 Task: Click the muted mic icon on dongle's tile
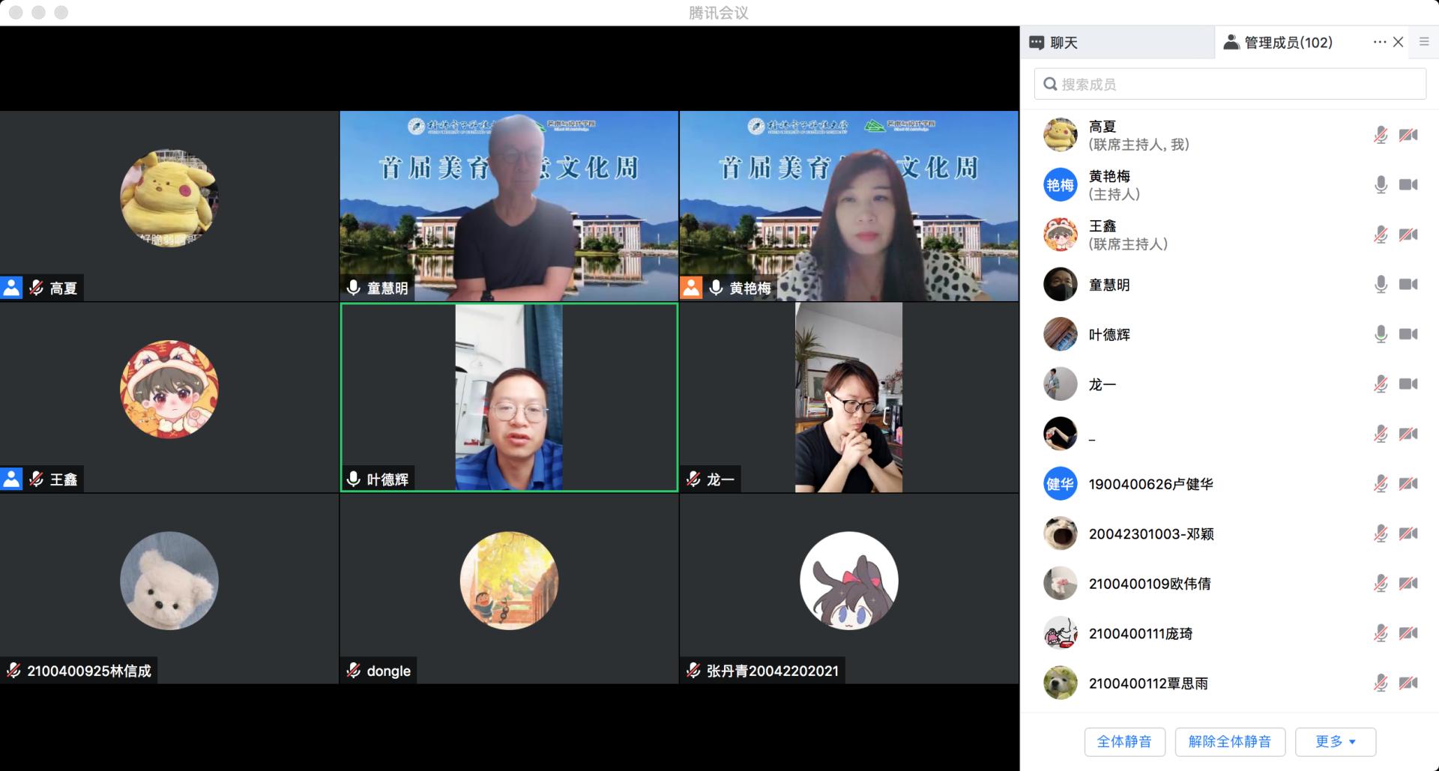pyautogui.click(x=354, y=671)
